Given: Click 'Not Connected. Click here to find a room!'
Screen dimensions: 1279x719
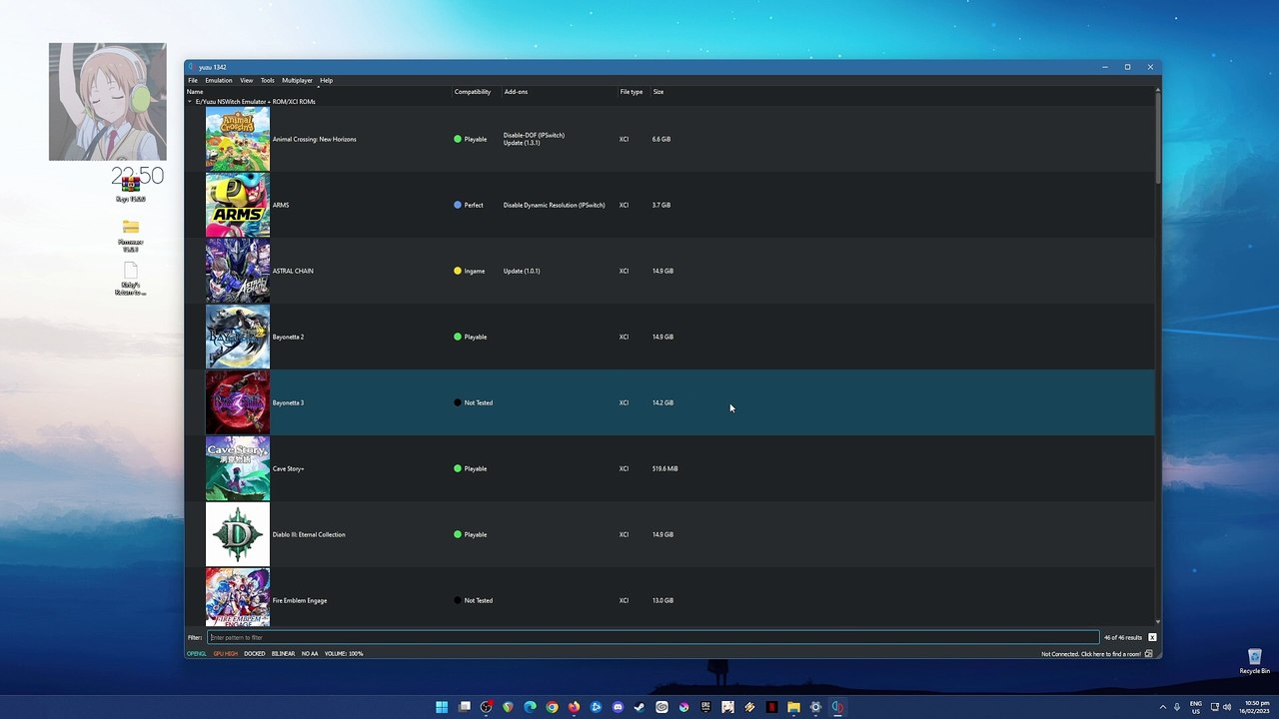Looking at the screenshot, I should coord(1090,654).
